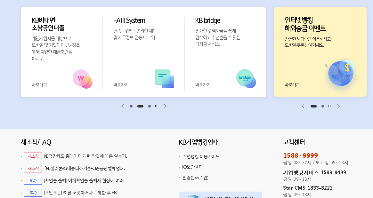Click the KB기업뱅킹안내 heading
373x198 pixels.
199,142
